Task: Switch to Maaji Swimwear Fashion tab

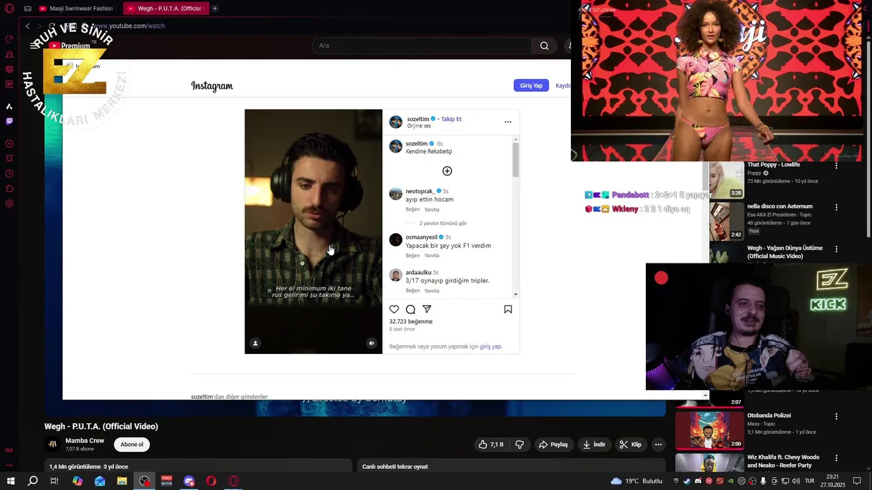Action: (76, 9)
